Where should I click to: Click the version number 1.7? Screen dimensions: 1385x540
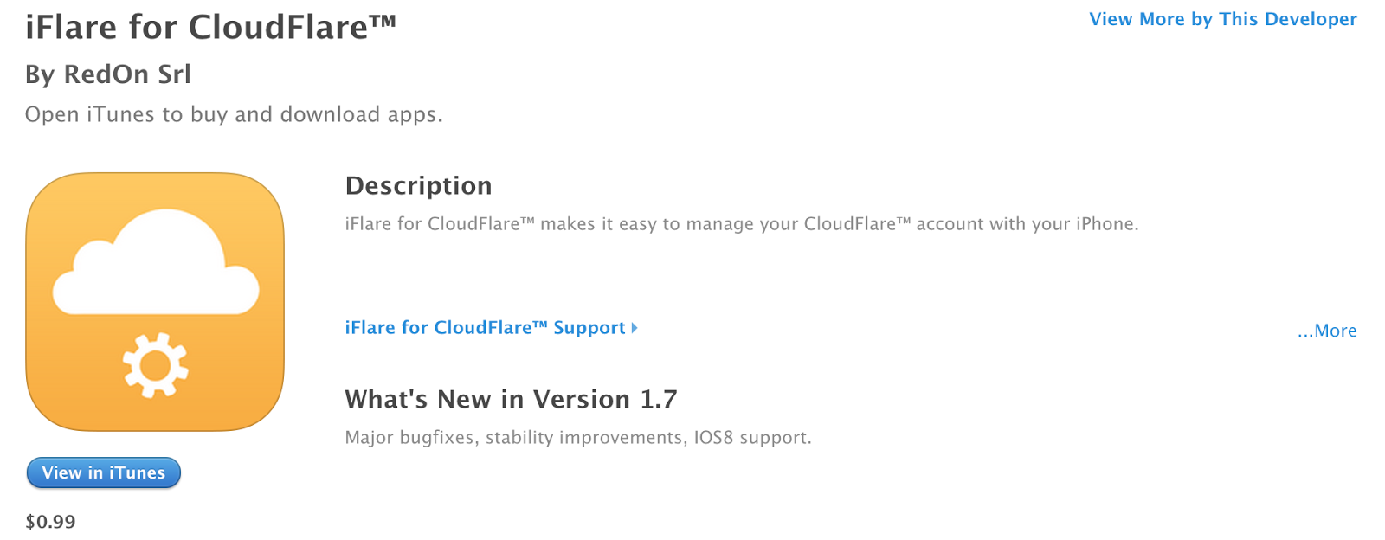point(658,400)
